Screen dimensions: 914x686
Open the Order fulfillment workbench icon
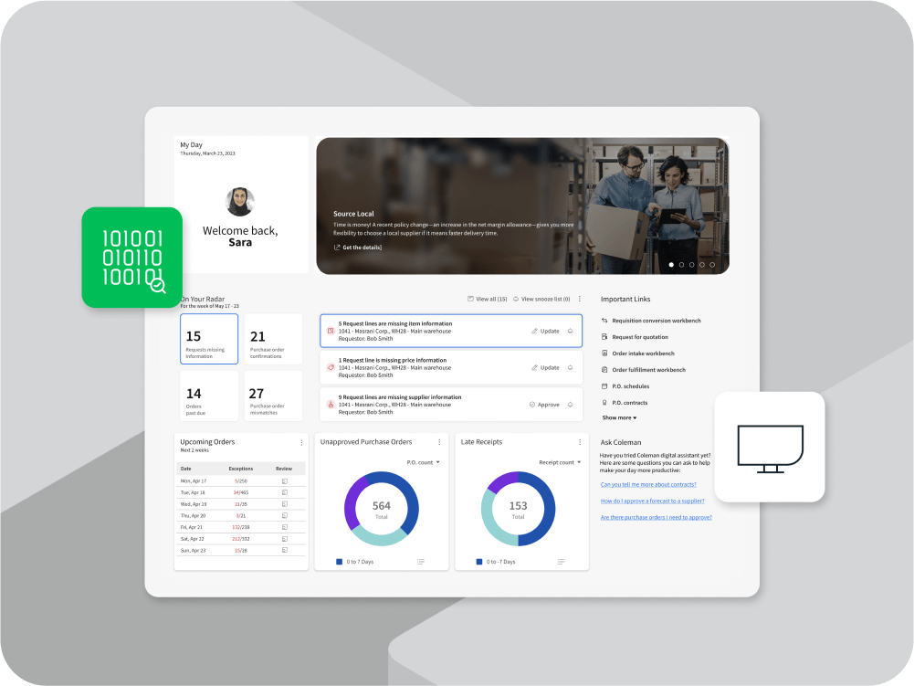(x=604, y=370)
